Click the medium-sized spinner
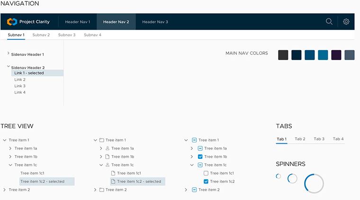Screen dimensions: 360x200 [292, 178]
